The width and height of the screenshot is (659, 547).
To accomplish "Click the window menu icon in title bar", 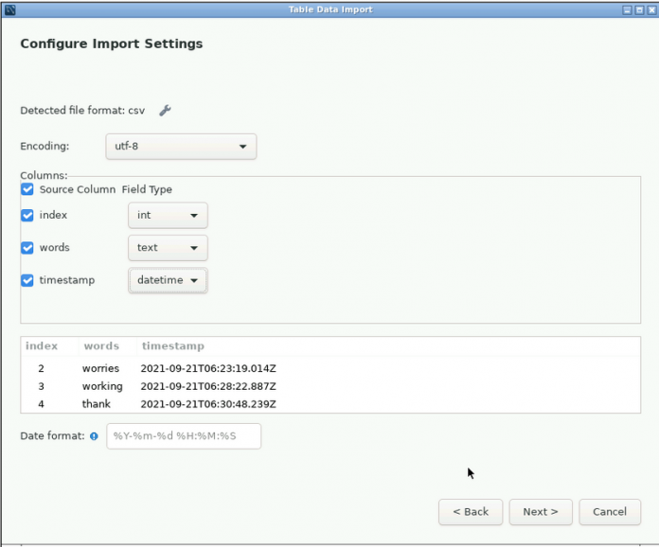I will pos(9,9).
